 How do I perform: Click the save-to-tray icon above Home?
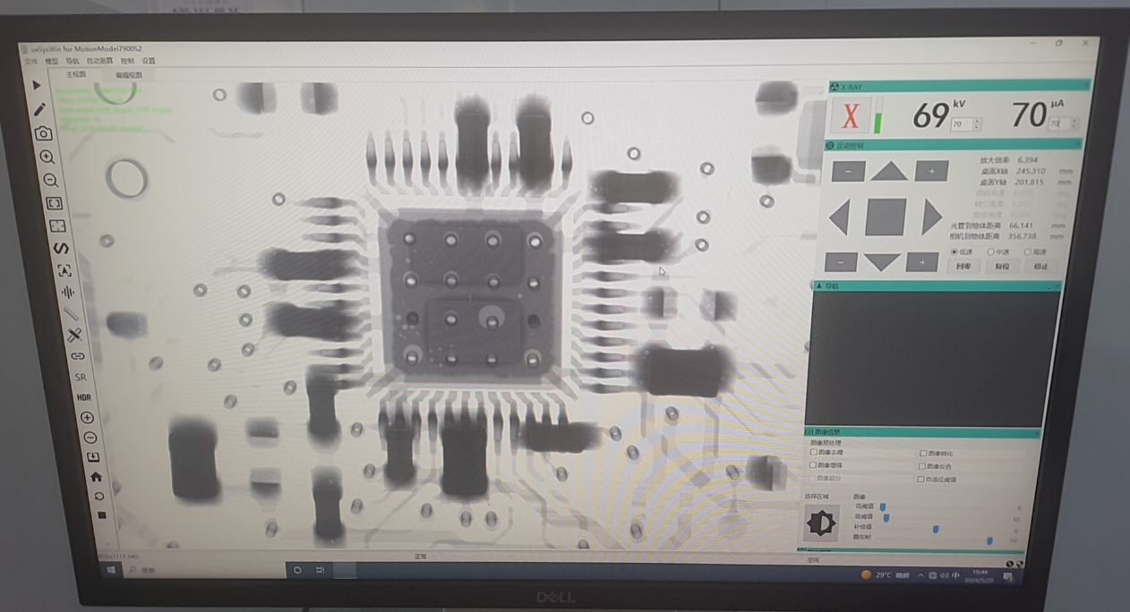pos(93,457)
